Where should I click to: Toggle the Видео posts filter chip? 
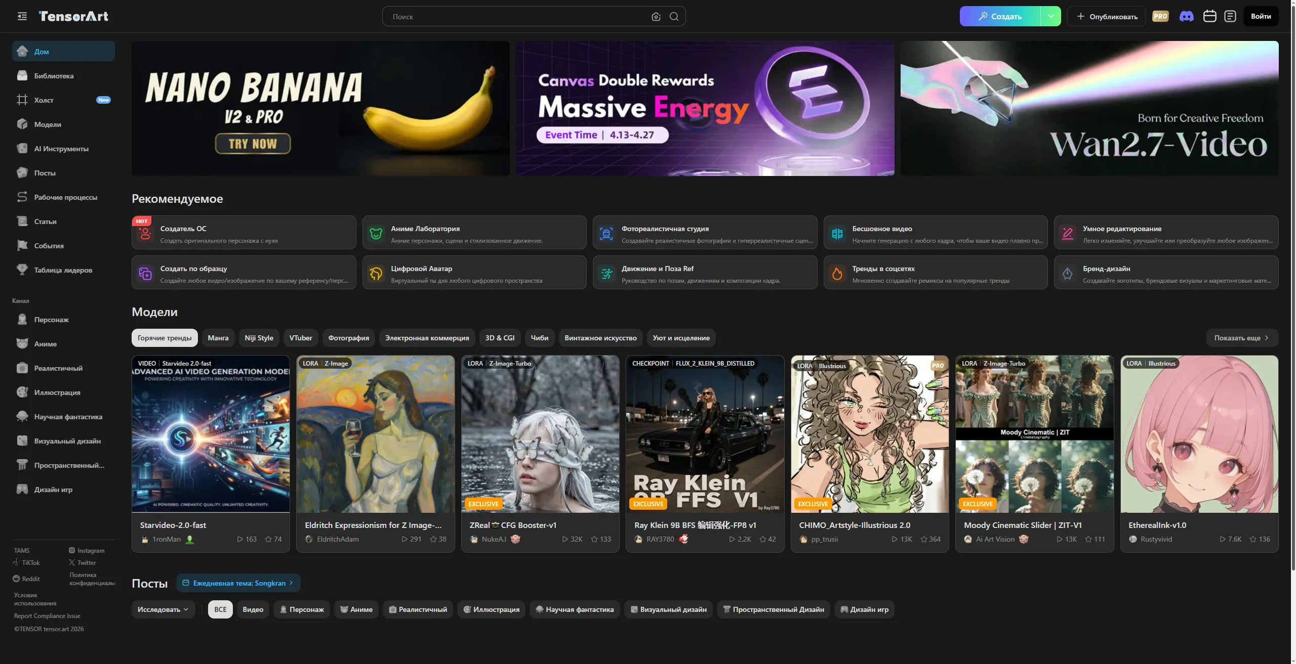click(x=253, y=609)
